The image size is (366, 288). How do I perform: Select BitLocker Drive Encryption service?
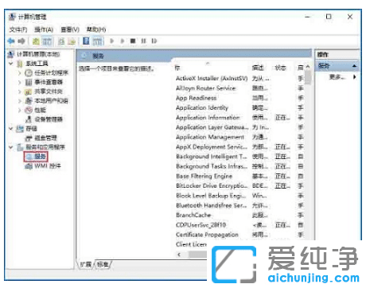click(x=212, y=186)
